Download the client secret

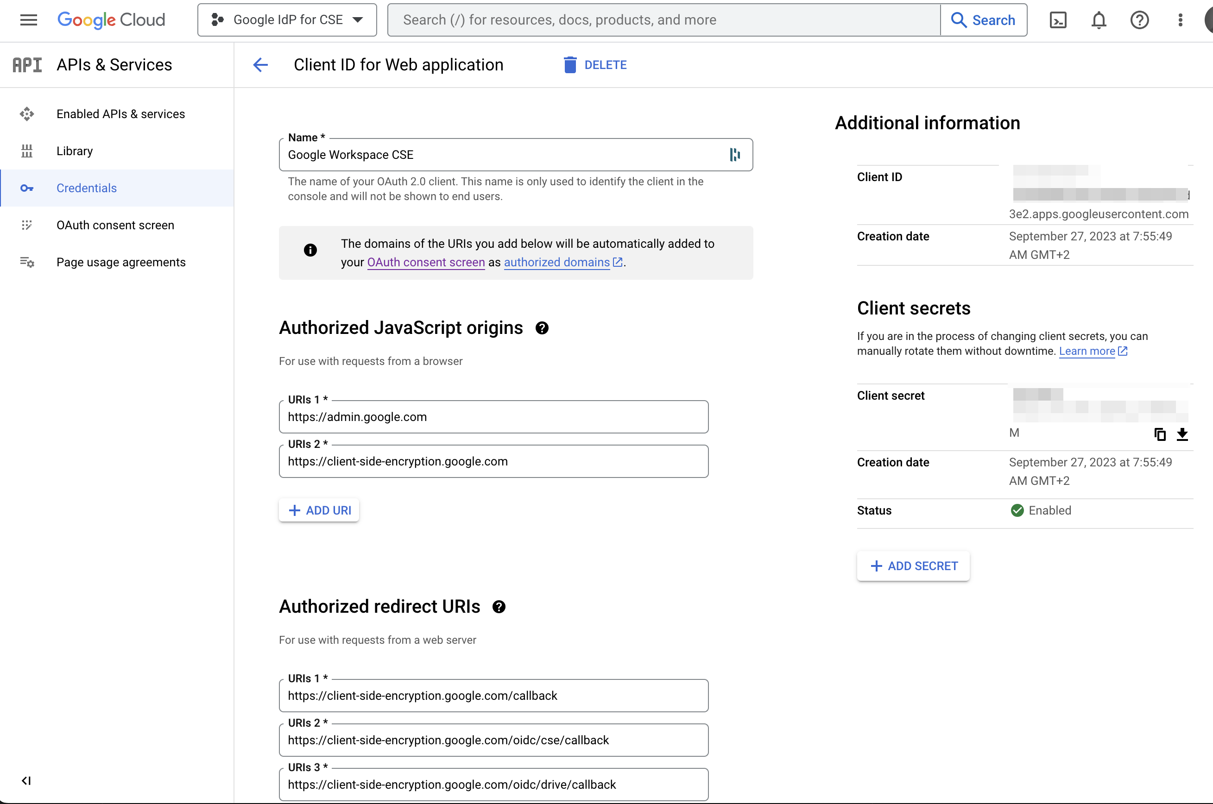[x=1183, y=434]
